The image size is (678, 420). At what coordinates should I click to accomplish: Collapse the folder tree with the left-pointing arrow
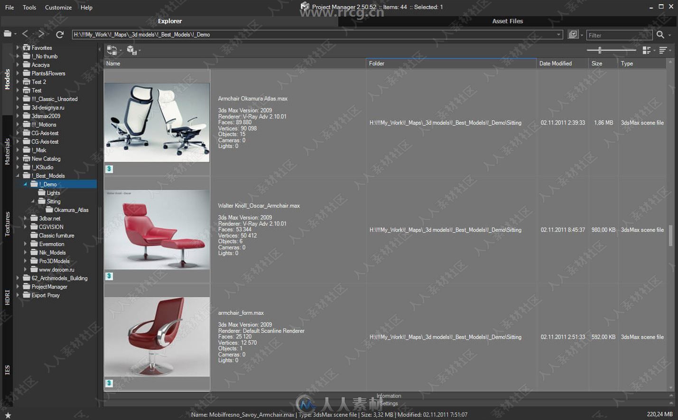(x=100, y=49)
